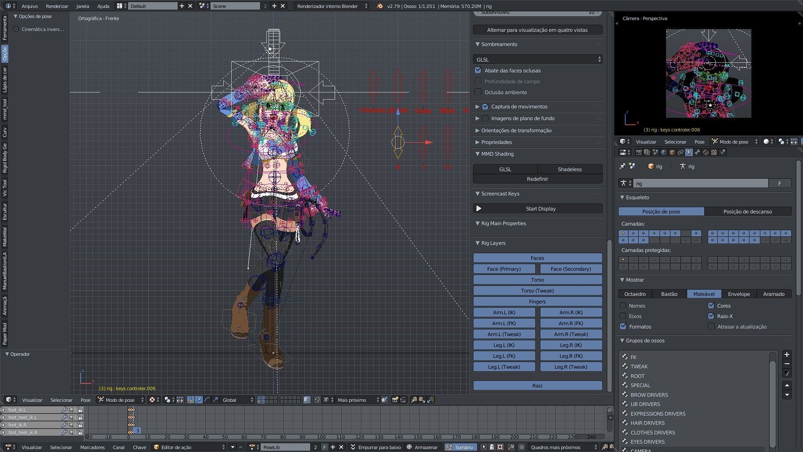This screenshot has height=452, width=803.
Task: Open the Bone Constraints tab icon
Action: click(706, 152)
